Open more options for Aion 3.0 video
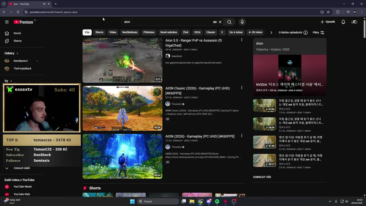The height and width of the screenshot is (206, 366). click(242, 40)
